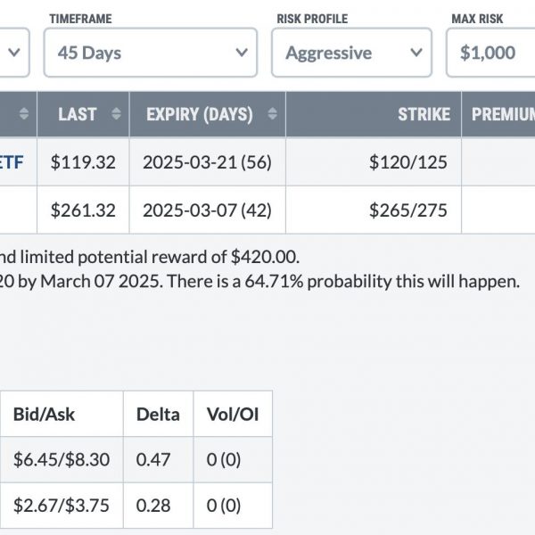The height and width of the screenshot is (535, 535).
Task: Select the row with $265/275 strike
Action: click(x=267, y=210)
